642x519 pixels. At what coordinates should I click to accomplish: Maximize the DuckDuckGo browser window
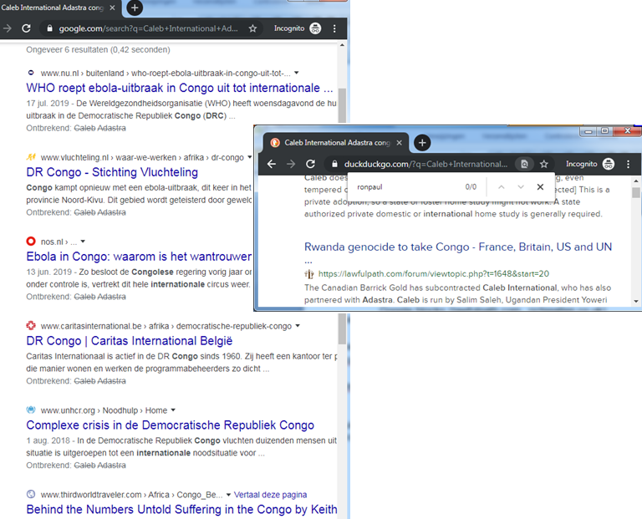tap(604, 131)
